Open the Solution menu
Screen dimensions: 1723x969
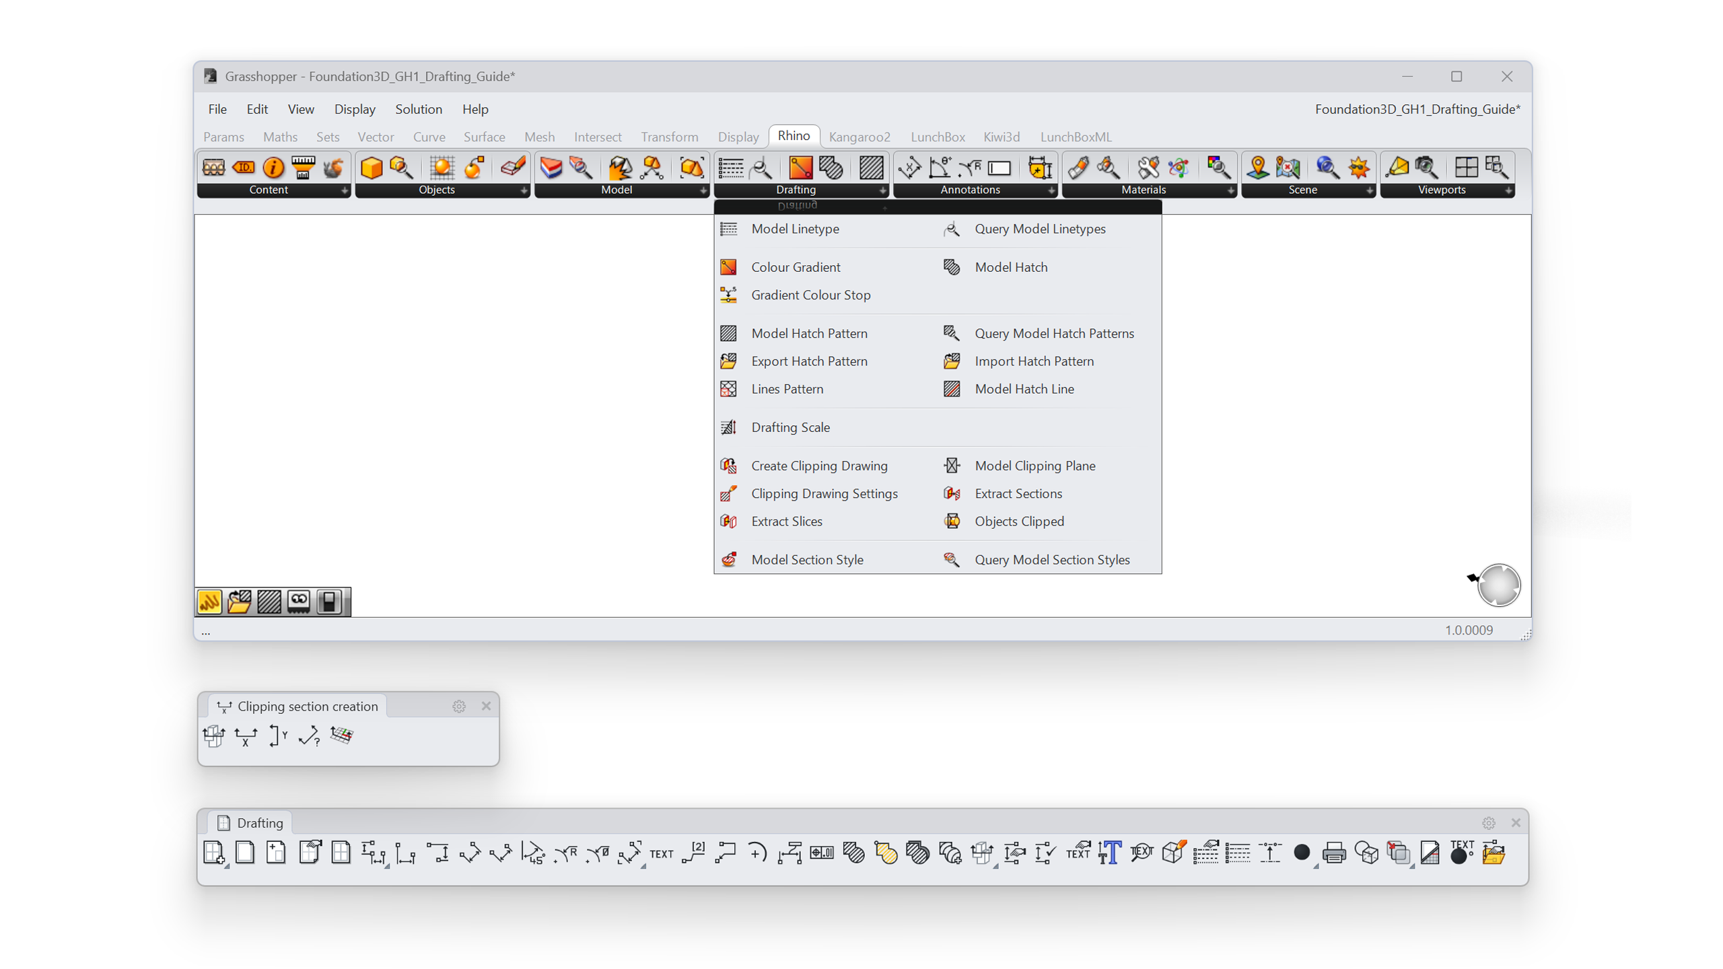418,109
